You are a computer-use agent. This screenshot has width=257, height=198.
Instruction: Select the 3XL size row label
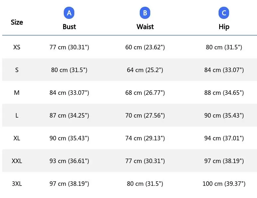pos(17,184)
